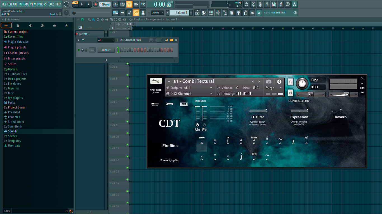This screenshot has width=382, height=214.
Task: Add new pattern with plus button
Action: click(191, 13)
